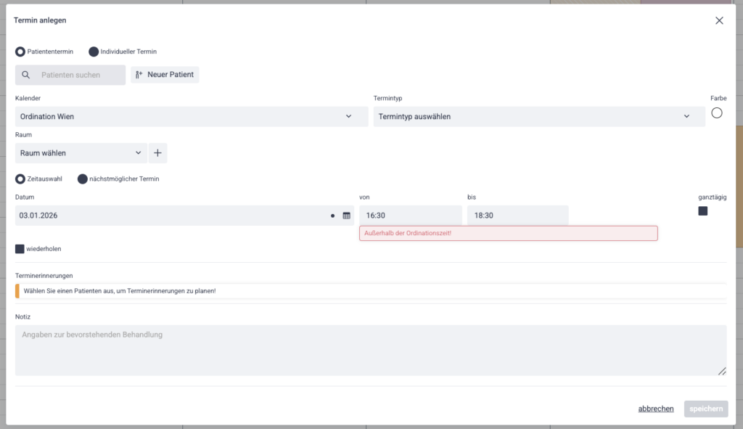The width and height of the screenshot is (743, 429).
Task: Open the Kalender dropdown showing Ordination Wien
Action: click(192, 117)
